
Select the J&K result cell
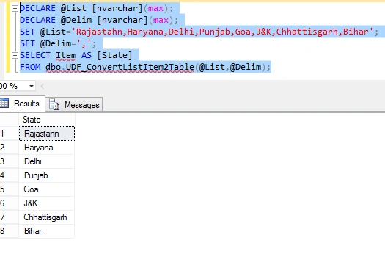coord(47,203)
